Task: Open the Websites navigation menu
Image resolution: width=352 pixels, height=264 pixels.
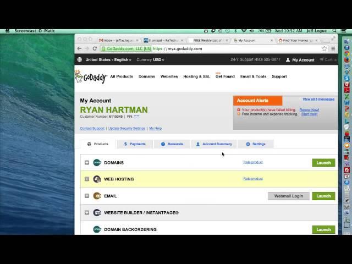Action: [x=169, y=76]
